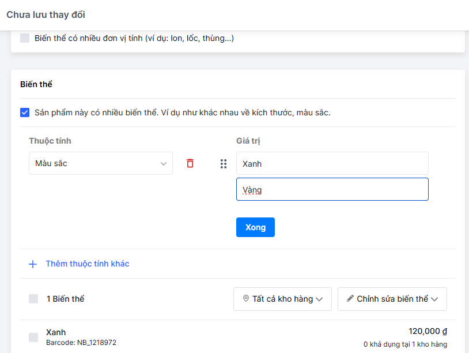Expand the 'Tất cả kho hàng' dropdown

pos(282,299)
